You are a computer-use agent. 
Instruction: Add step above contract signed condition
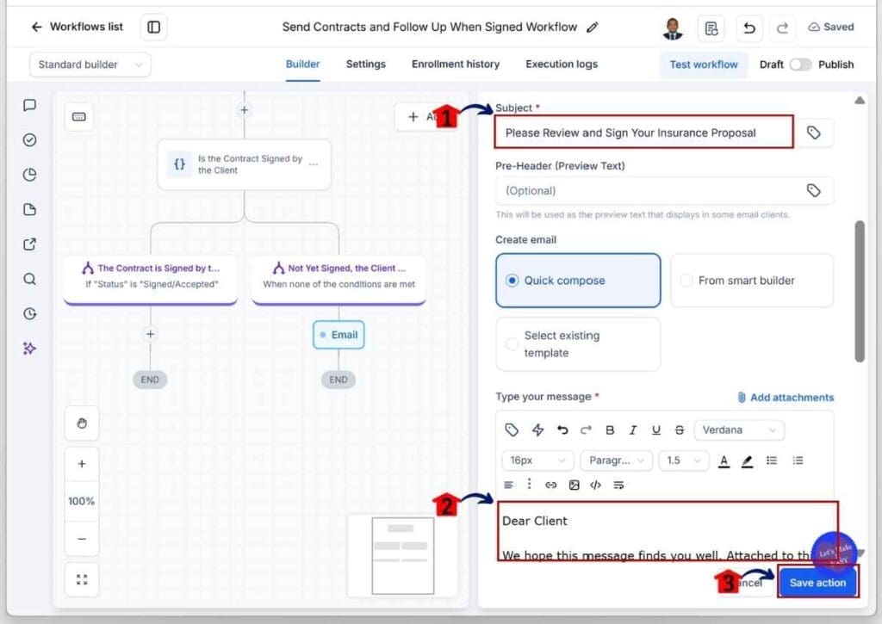point(244,109)
